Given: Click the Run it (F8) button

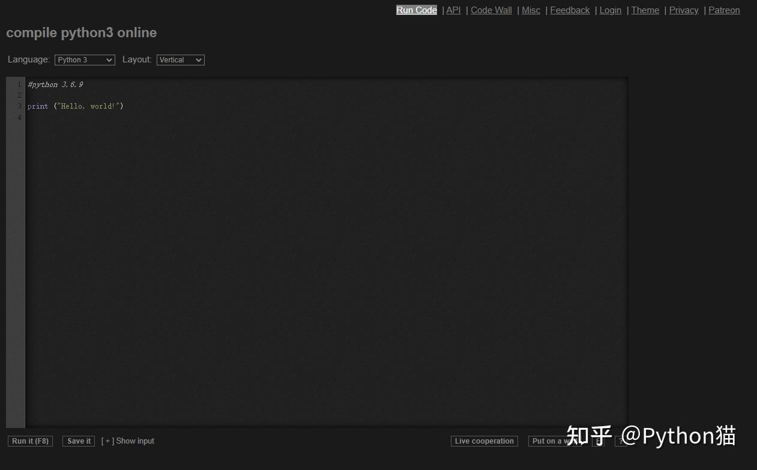Looking at the screenshot, I should click(x=30, y=441).
